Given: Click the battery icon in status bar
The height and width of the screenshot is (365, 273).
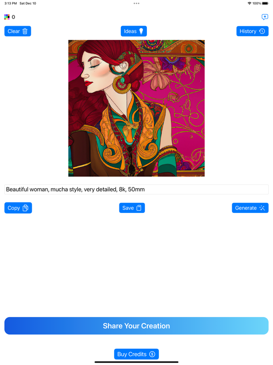Looking at the screenshot, I should pos(265,3).
